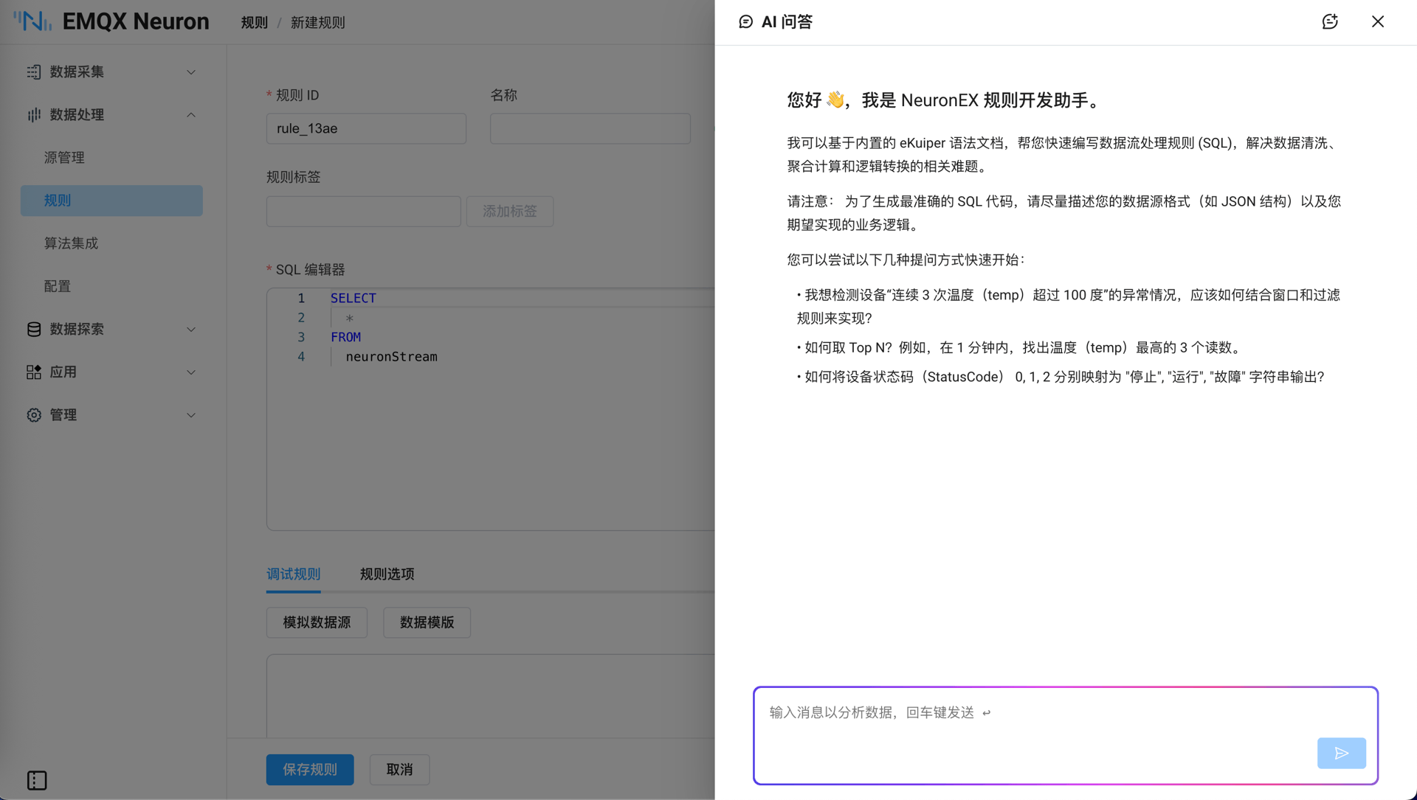Select the 调试规则 tab
This screenshot has height=800, width=1417.
pyautogui.click(x=293, y=574)
